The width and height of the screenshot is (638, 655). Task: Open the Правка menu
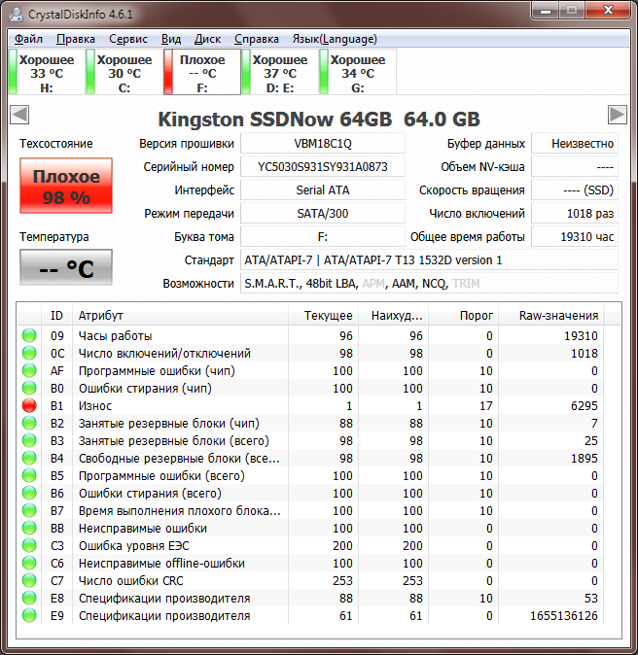(x=76, y=39)
